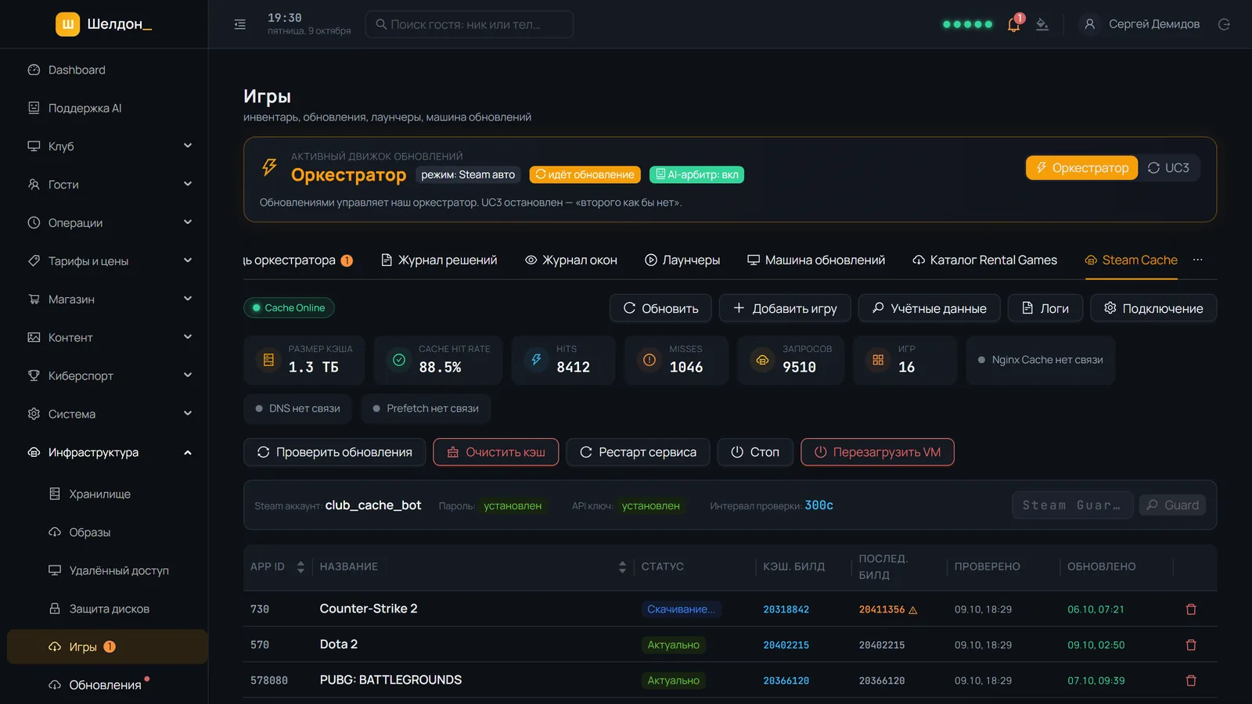1252x704 pixels.
Task: Expand the Гости sidebar section
Action: [110, 185]
